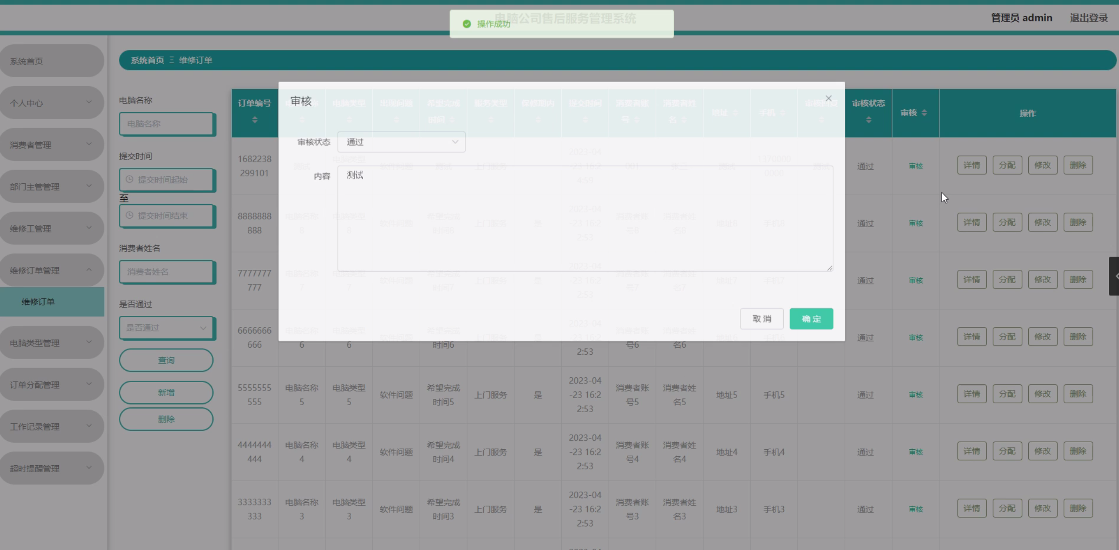The image size is (1119, 550).
Task: Click the right-edge collapse panel arrow
Action: pyautogui.click(x=1115, y=276)
